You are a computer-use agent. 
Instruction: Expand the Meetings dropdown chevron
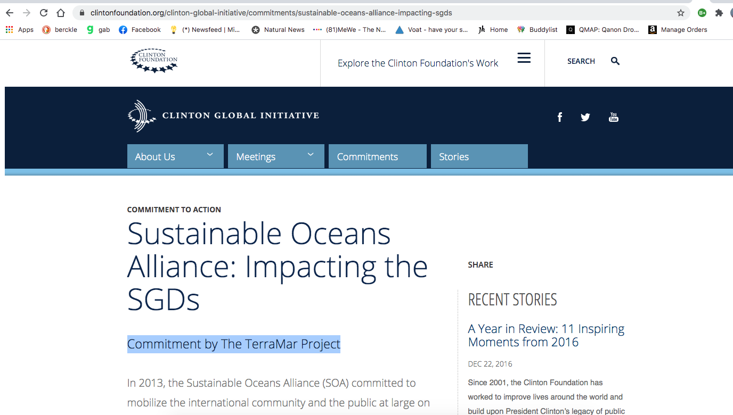coord(311,154)
